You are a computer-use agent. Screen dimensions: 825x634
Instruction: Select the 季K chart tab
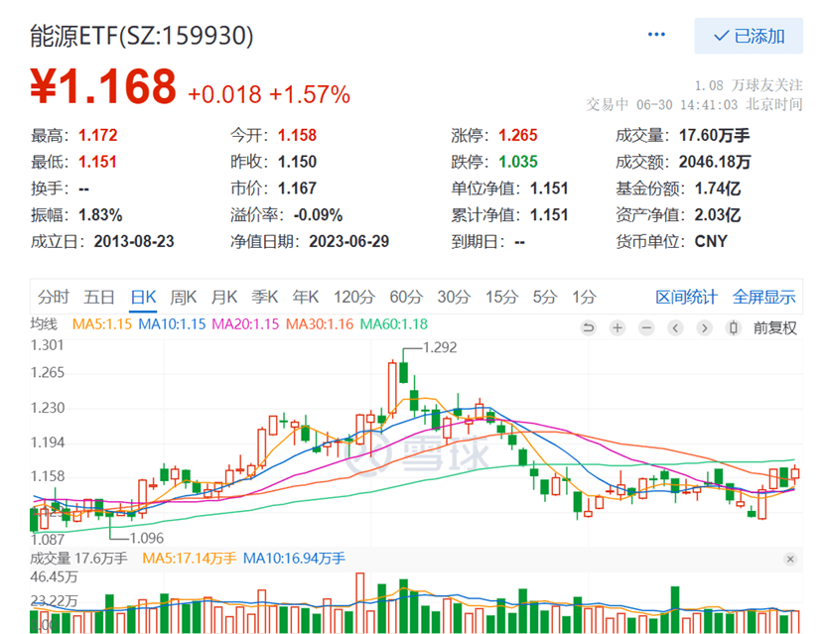(x=265, y=297)
